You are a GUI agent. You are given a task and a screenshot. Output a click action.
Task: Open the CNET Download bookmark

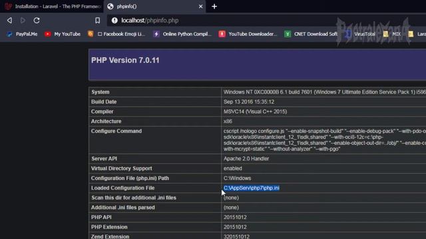coord(311,34)
